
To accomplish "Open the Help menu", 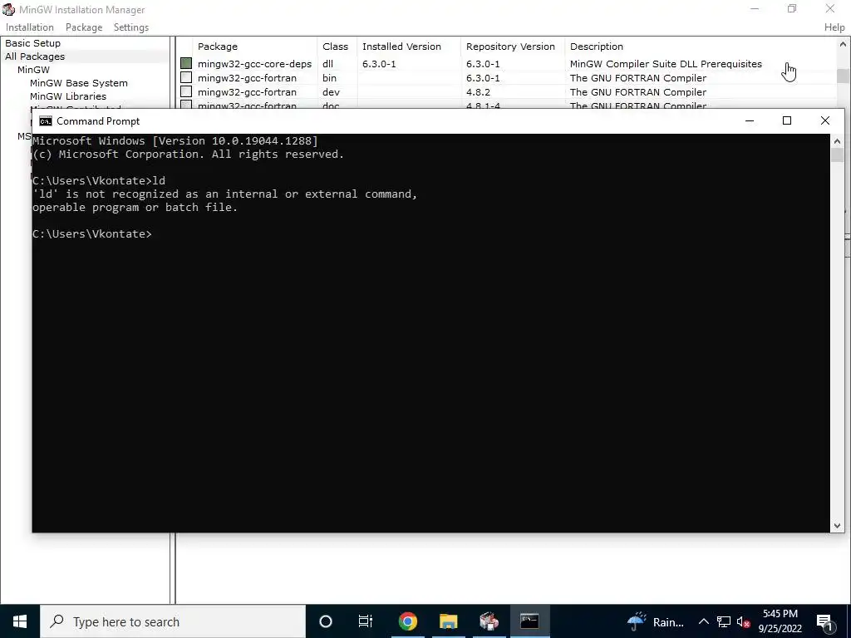I will pos(834,27).
